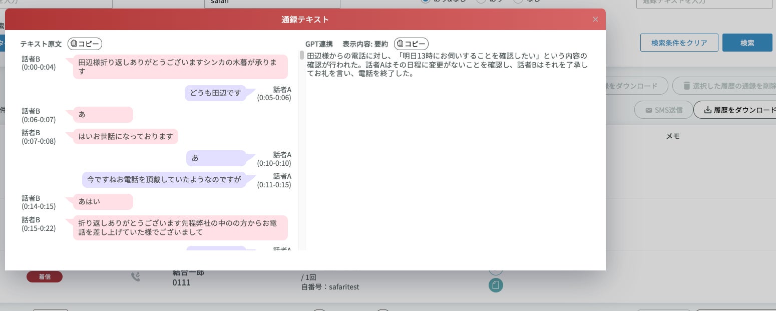Select the bubble はいお世話になっております
This screenshot has height=311, width=776.
pos(126,136)
